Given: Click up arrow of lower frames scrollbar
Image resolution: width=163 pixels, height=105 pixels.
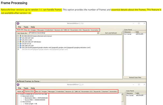Looking at the screenshot, I should [x=122, y=94].
